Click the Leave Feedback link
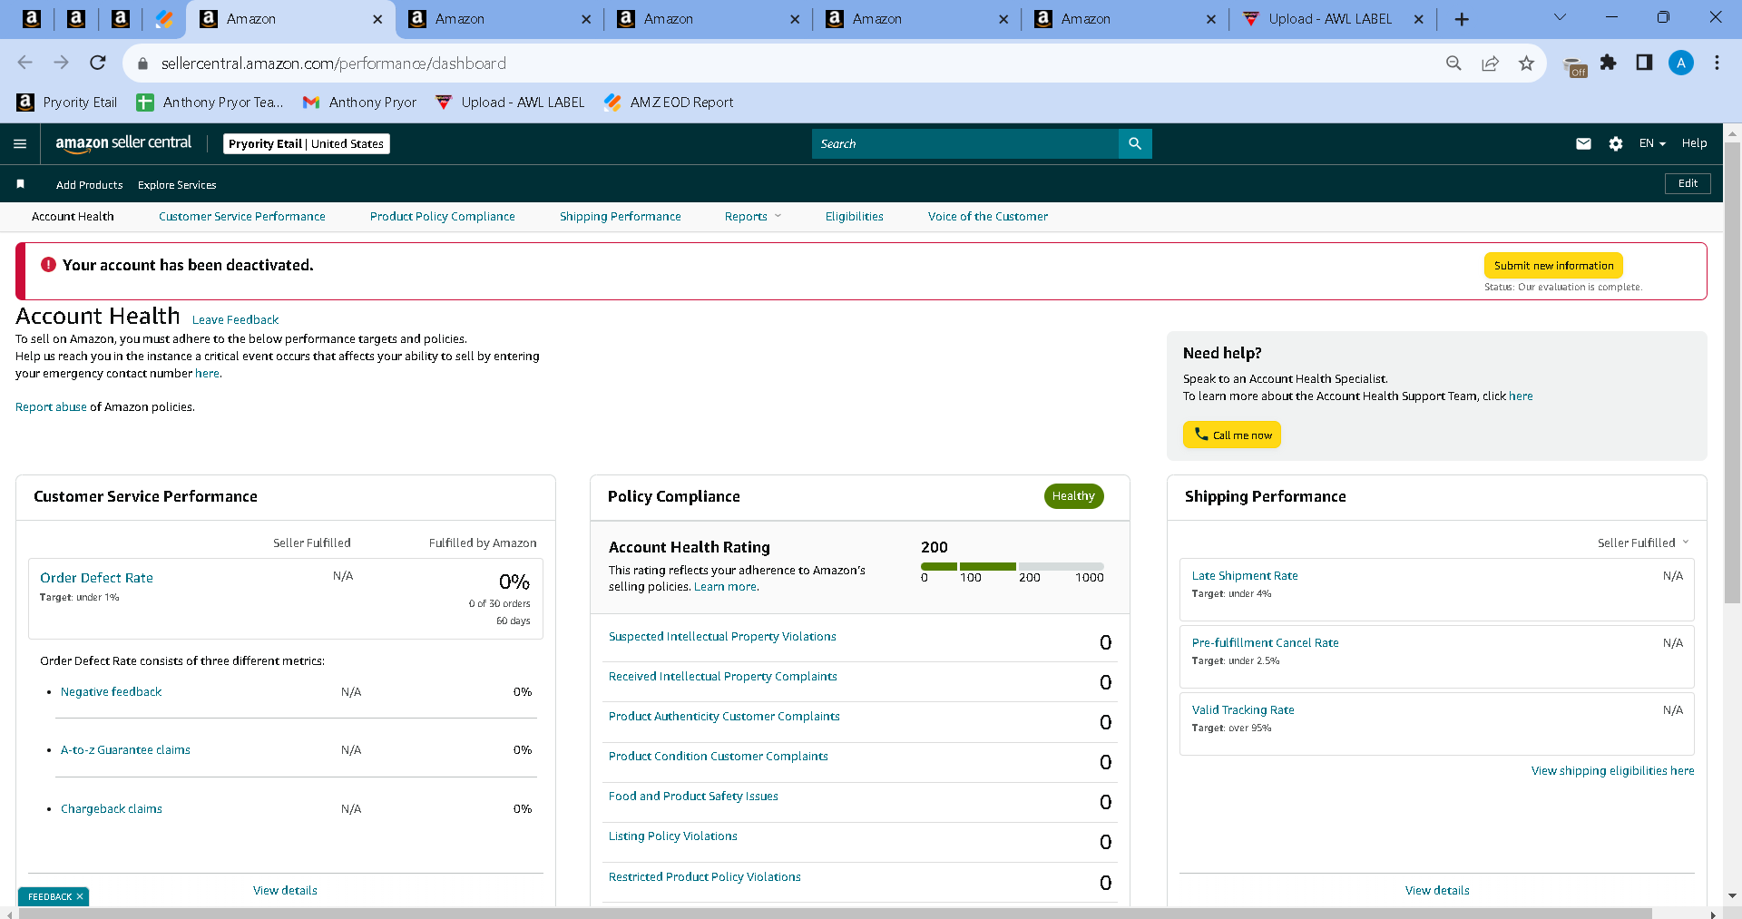 tap(235, 319)
